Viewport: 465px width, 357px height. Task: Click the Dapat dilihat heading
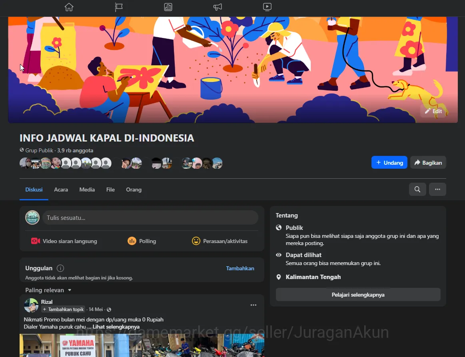[303, 255]
